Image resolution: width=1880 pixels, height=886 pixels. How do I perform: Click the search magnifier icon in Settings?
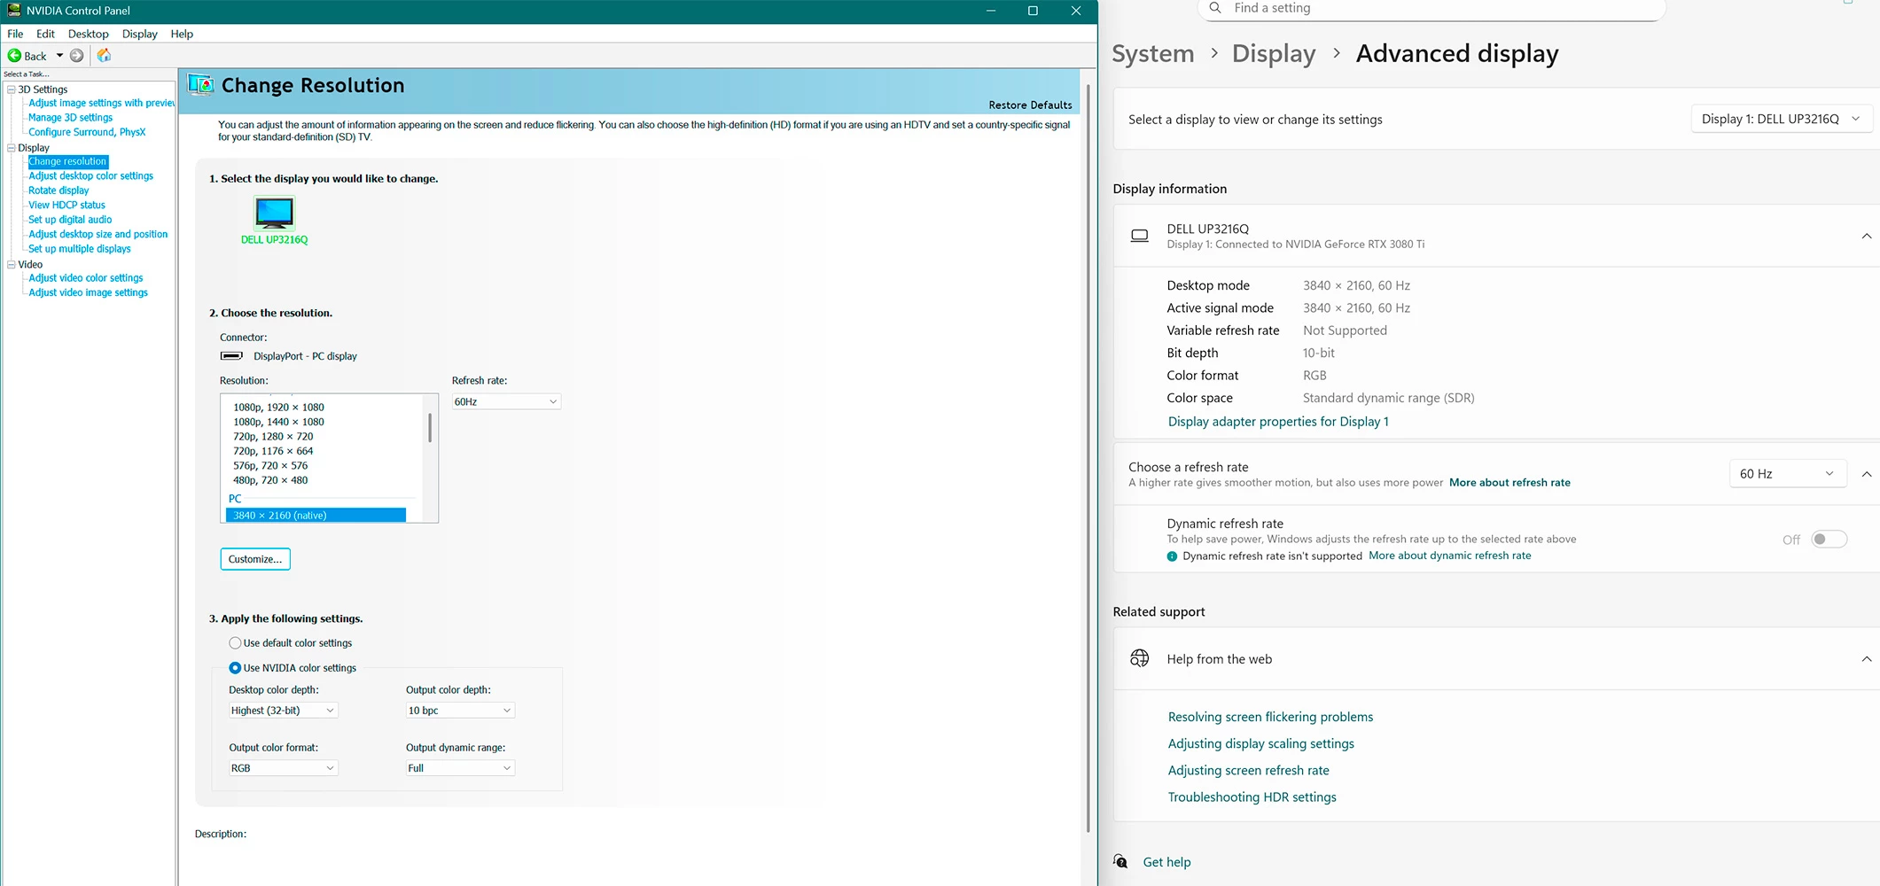click(1215, 8)
